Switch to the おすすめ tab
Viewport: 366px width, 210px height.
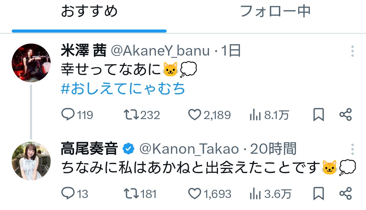click(x=89, y=12)
